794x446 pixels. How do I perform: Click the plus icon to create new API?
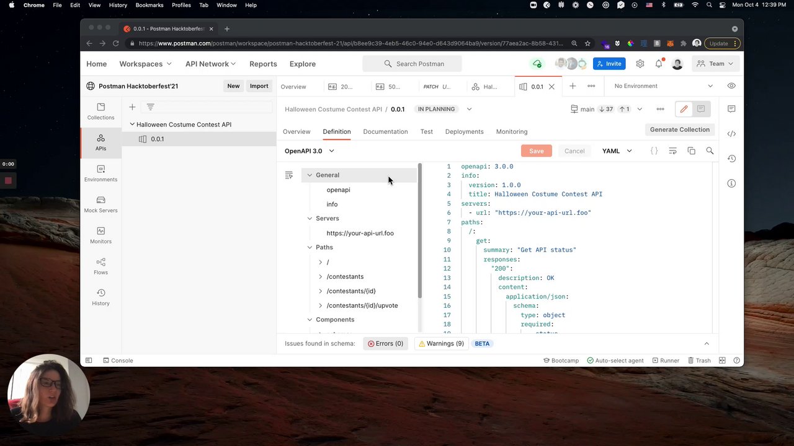[132, 107]
